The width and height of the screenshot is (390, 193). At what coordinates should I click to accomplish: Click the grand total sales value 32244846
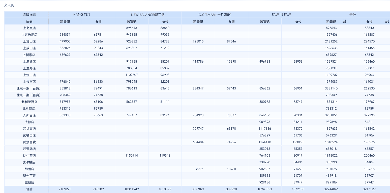331,189
